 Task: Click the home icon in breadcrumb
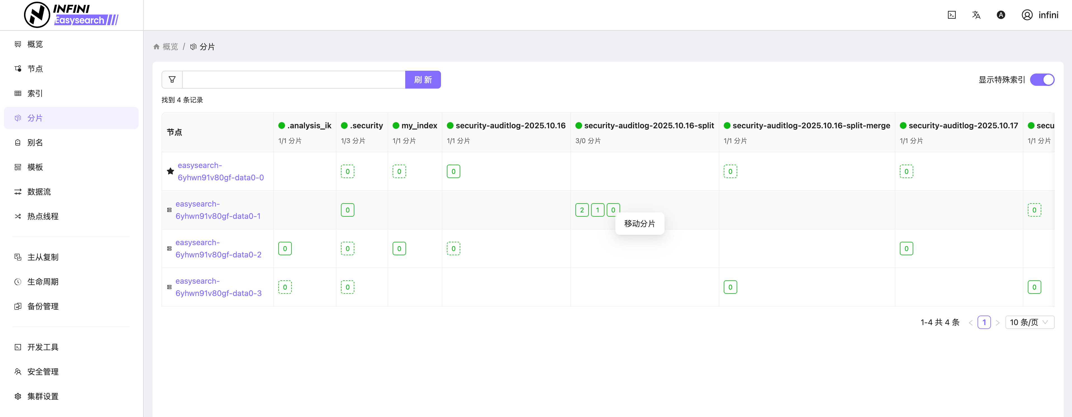tap(156, 47)
